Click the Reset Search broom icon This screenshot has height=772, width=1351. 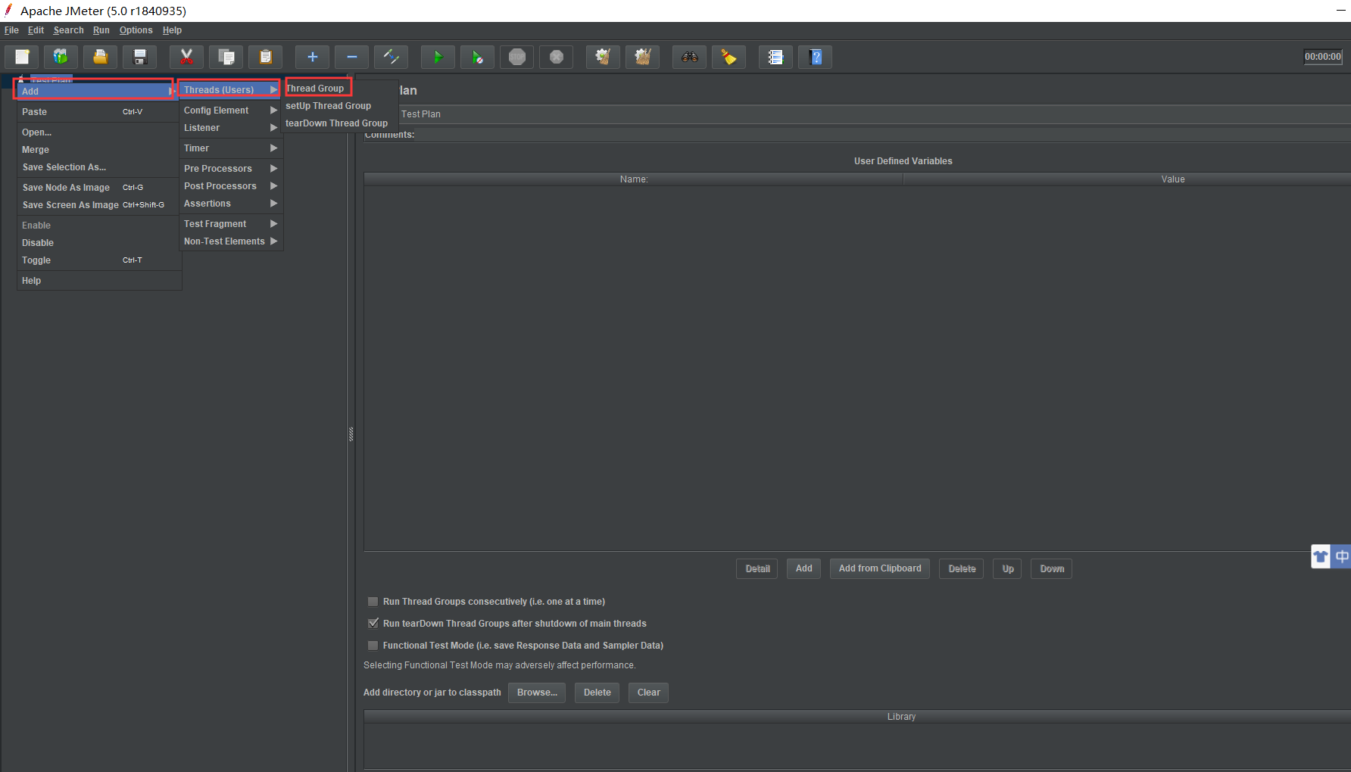tap(729, 57)
